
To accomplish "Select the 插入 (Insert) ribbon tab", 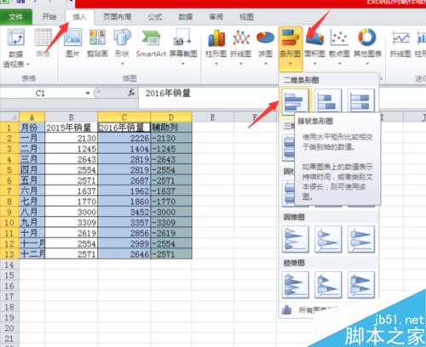I will click(79, 17).
